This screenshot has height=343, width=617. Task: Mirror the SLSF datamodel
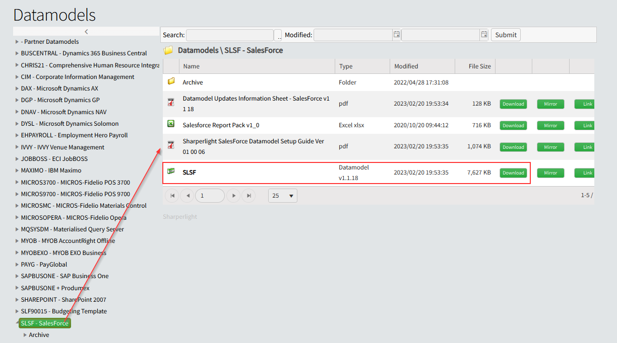tap(550, 173)
